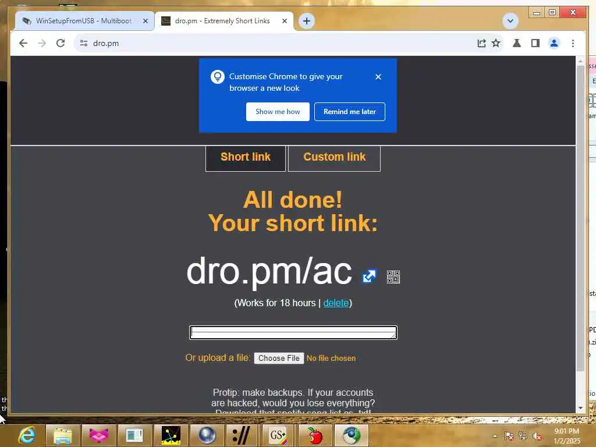Click the dro.pm/ac short link text
Image resolution: width=596 pixels, height=447 pixels.
tap(269, 271)
